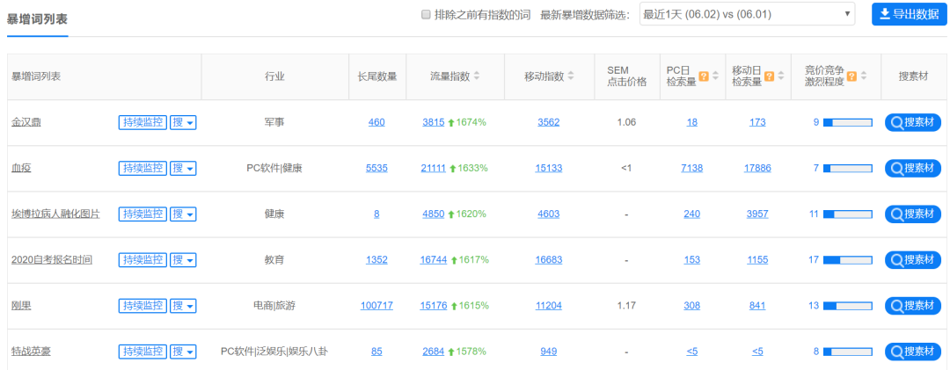Click 持续监控 for 血疫
This screenshot has height=370, width=950.
click(x=142, y=169)
